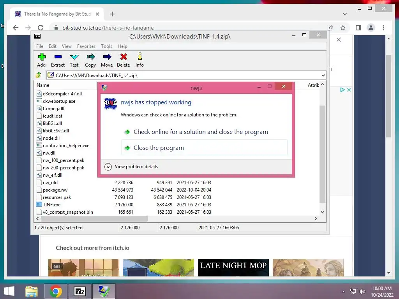Click the 7z icon in window title bar
The height and width of the screenshot is (299, 399).
click(37, 36)
